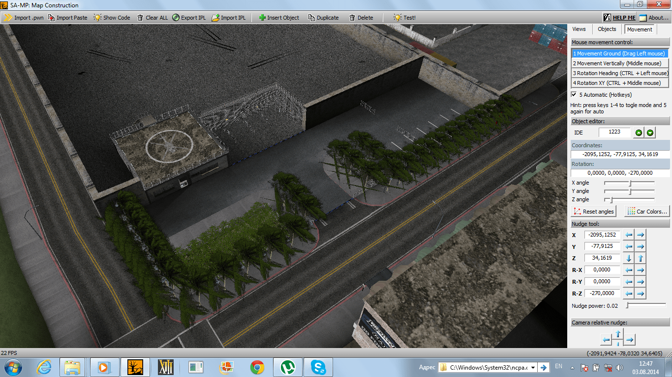Screen dimensions: 672x377
Task: Click the Nudge Y value field
Action: click(603, 246)
